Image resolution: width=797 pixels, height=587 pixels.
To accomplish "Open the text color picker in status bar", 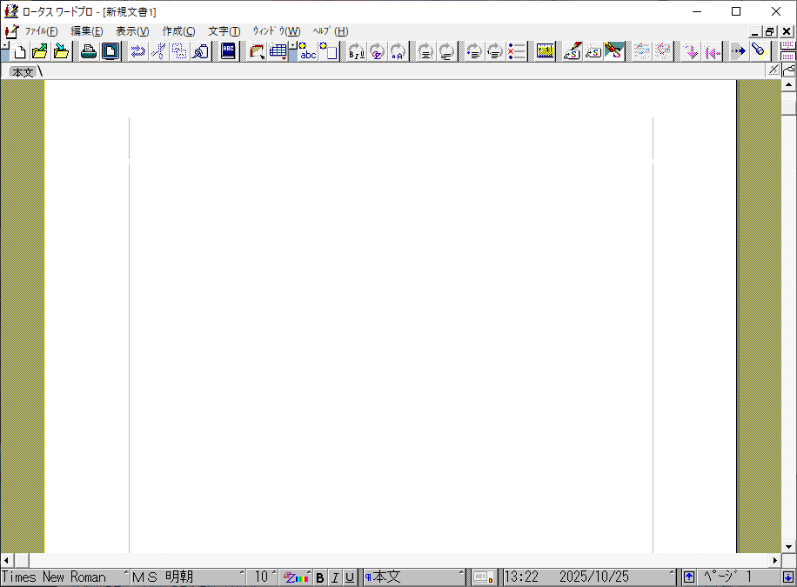I will tap(296, 577).
